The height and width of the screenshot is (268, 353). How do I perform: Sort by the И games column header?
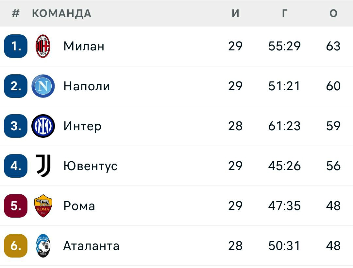pos(235,13)
